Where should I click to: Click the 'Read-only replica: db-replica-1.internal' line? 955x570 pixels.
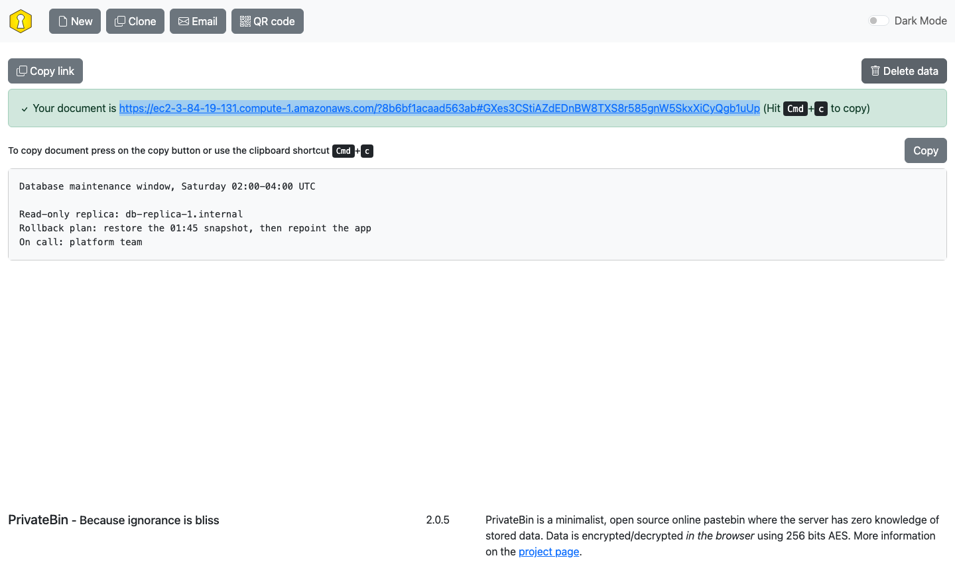pos(131,214)
